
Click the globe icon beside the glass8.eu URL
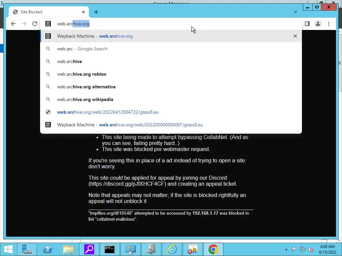pos(48,112)
